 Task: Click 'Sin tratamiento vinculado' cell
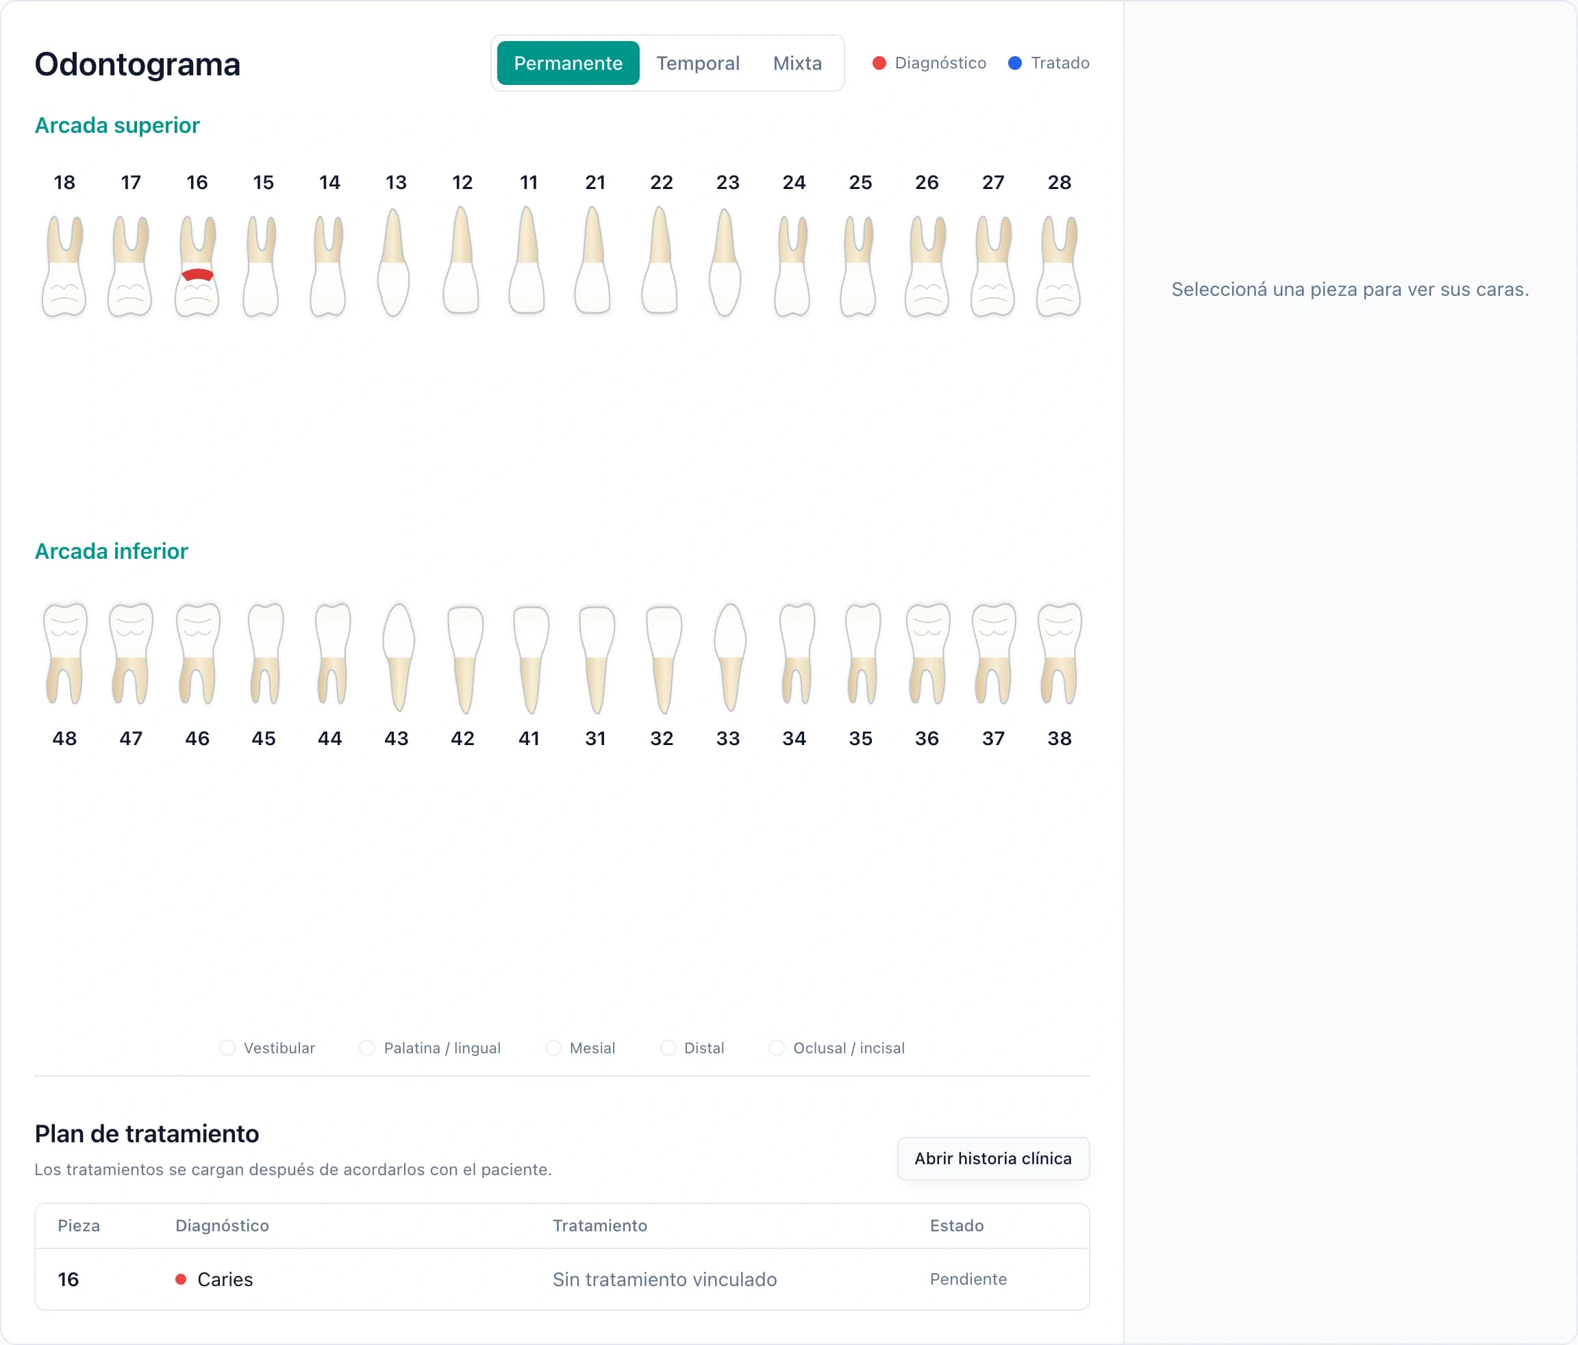pos(664,1279)
